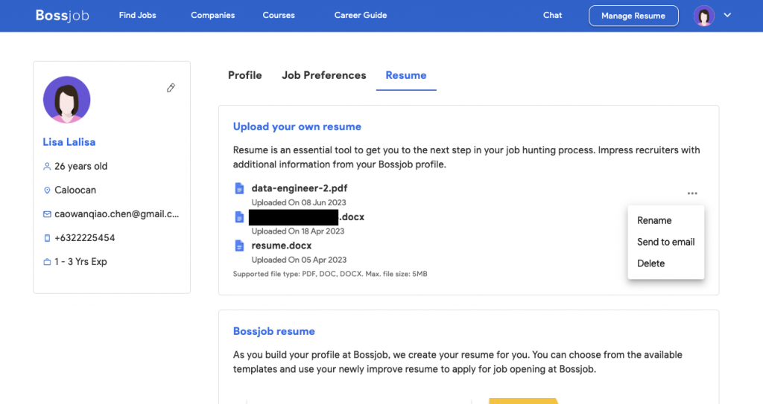Click the 'Bossjob resume' heading
This screenshot has width=763, height=404.
(273, 331)
